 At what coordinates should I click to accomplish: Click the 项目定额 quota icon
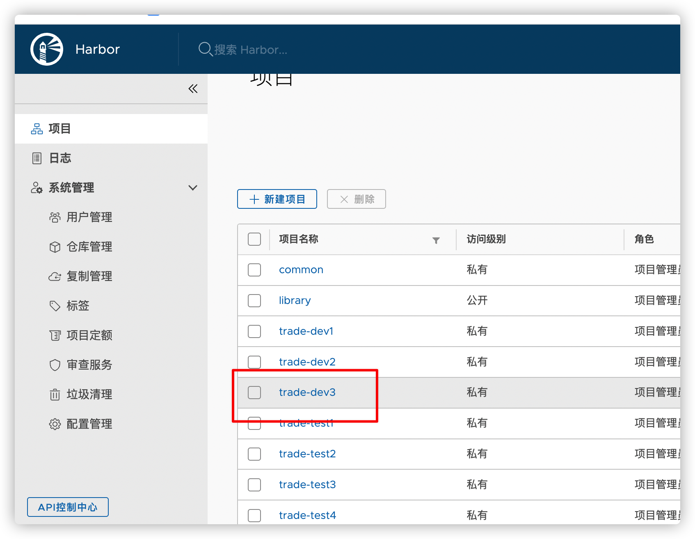point(55,336)
